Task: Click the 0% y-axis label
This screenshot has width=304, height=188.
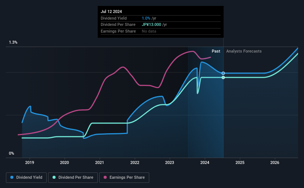Action: (x=11, y=153)
